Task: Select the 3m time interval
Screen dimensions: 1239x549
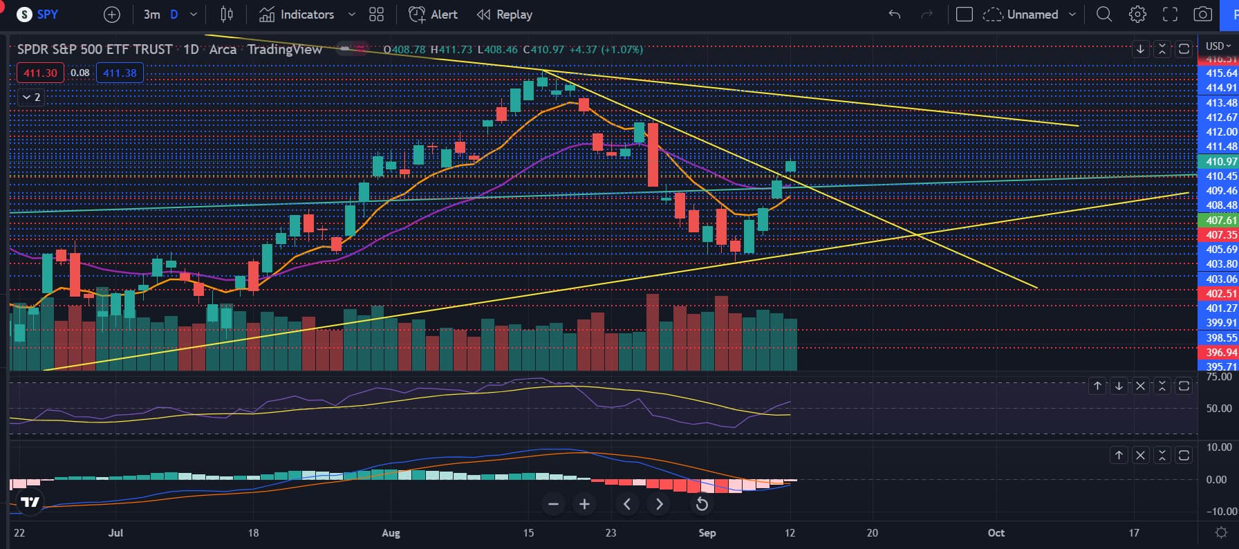Action: pyautogui.click(x=151, y=15)
